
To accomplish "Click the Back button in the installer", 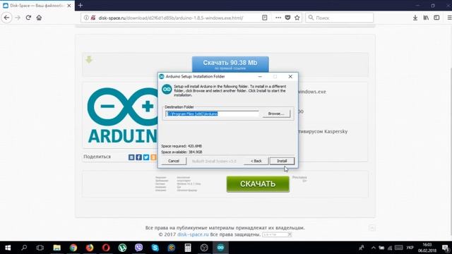I will coord(256,161).
